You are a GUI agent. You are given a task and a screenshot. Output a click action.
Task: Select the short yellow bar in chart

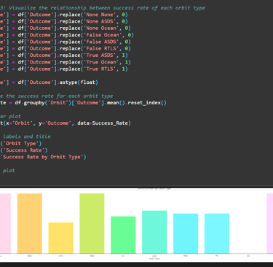(x=61, y=238)
